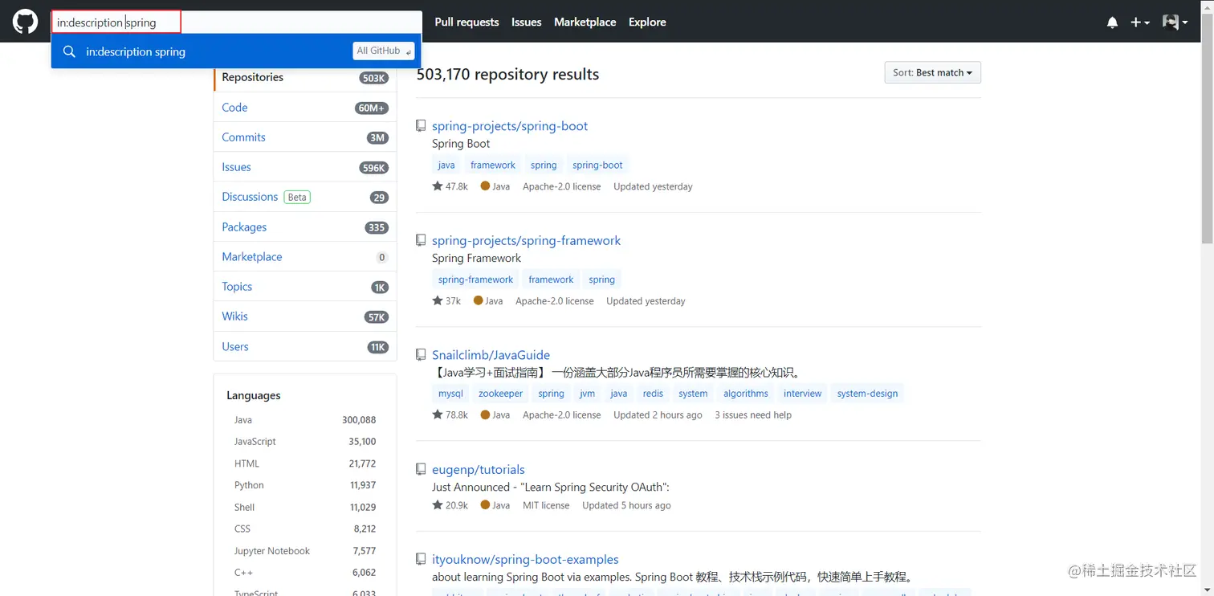Select the Discussions results category
Viewport: 1214px width, 596px height.
(305, 197)
